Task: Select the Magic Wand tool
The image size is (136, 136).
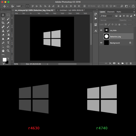Action: coord(8,19)
